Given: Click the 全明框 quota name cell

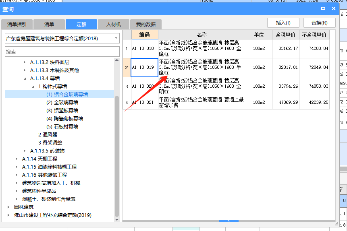Looking at the screenshot, I should [202, 87].
